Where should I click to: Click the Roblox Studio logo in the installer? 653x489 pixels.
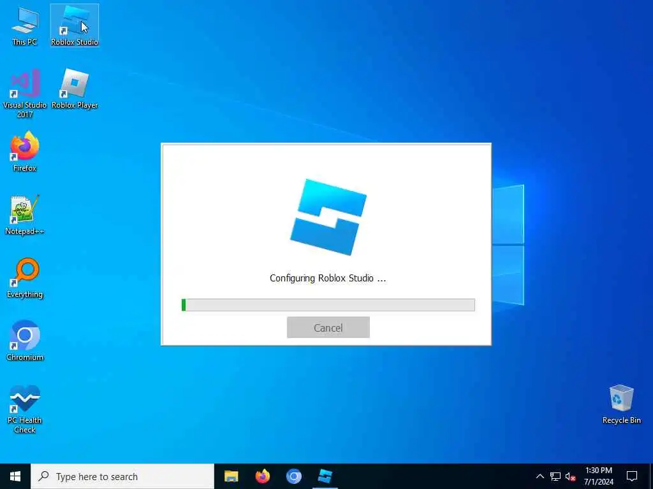(x=328, y=217)
